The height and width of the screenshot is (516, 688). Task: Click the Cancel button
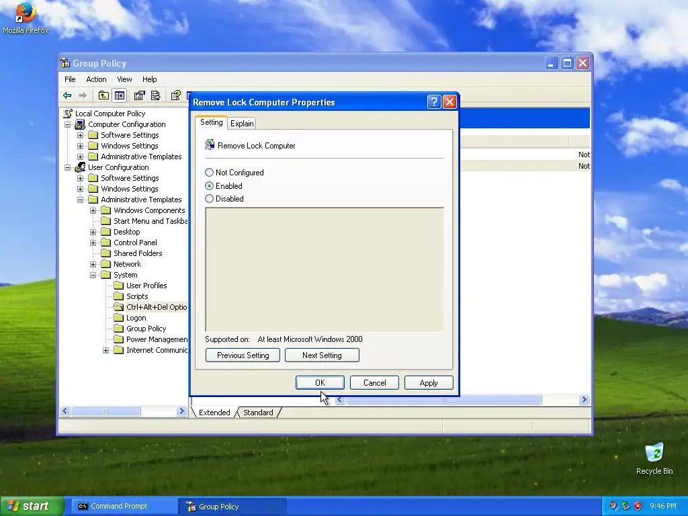coord(374,382)
